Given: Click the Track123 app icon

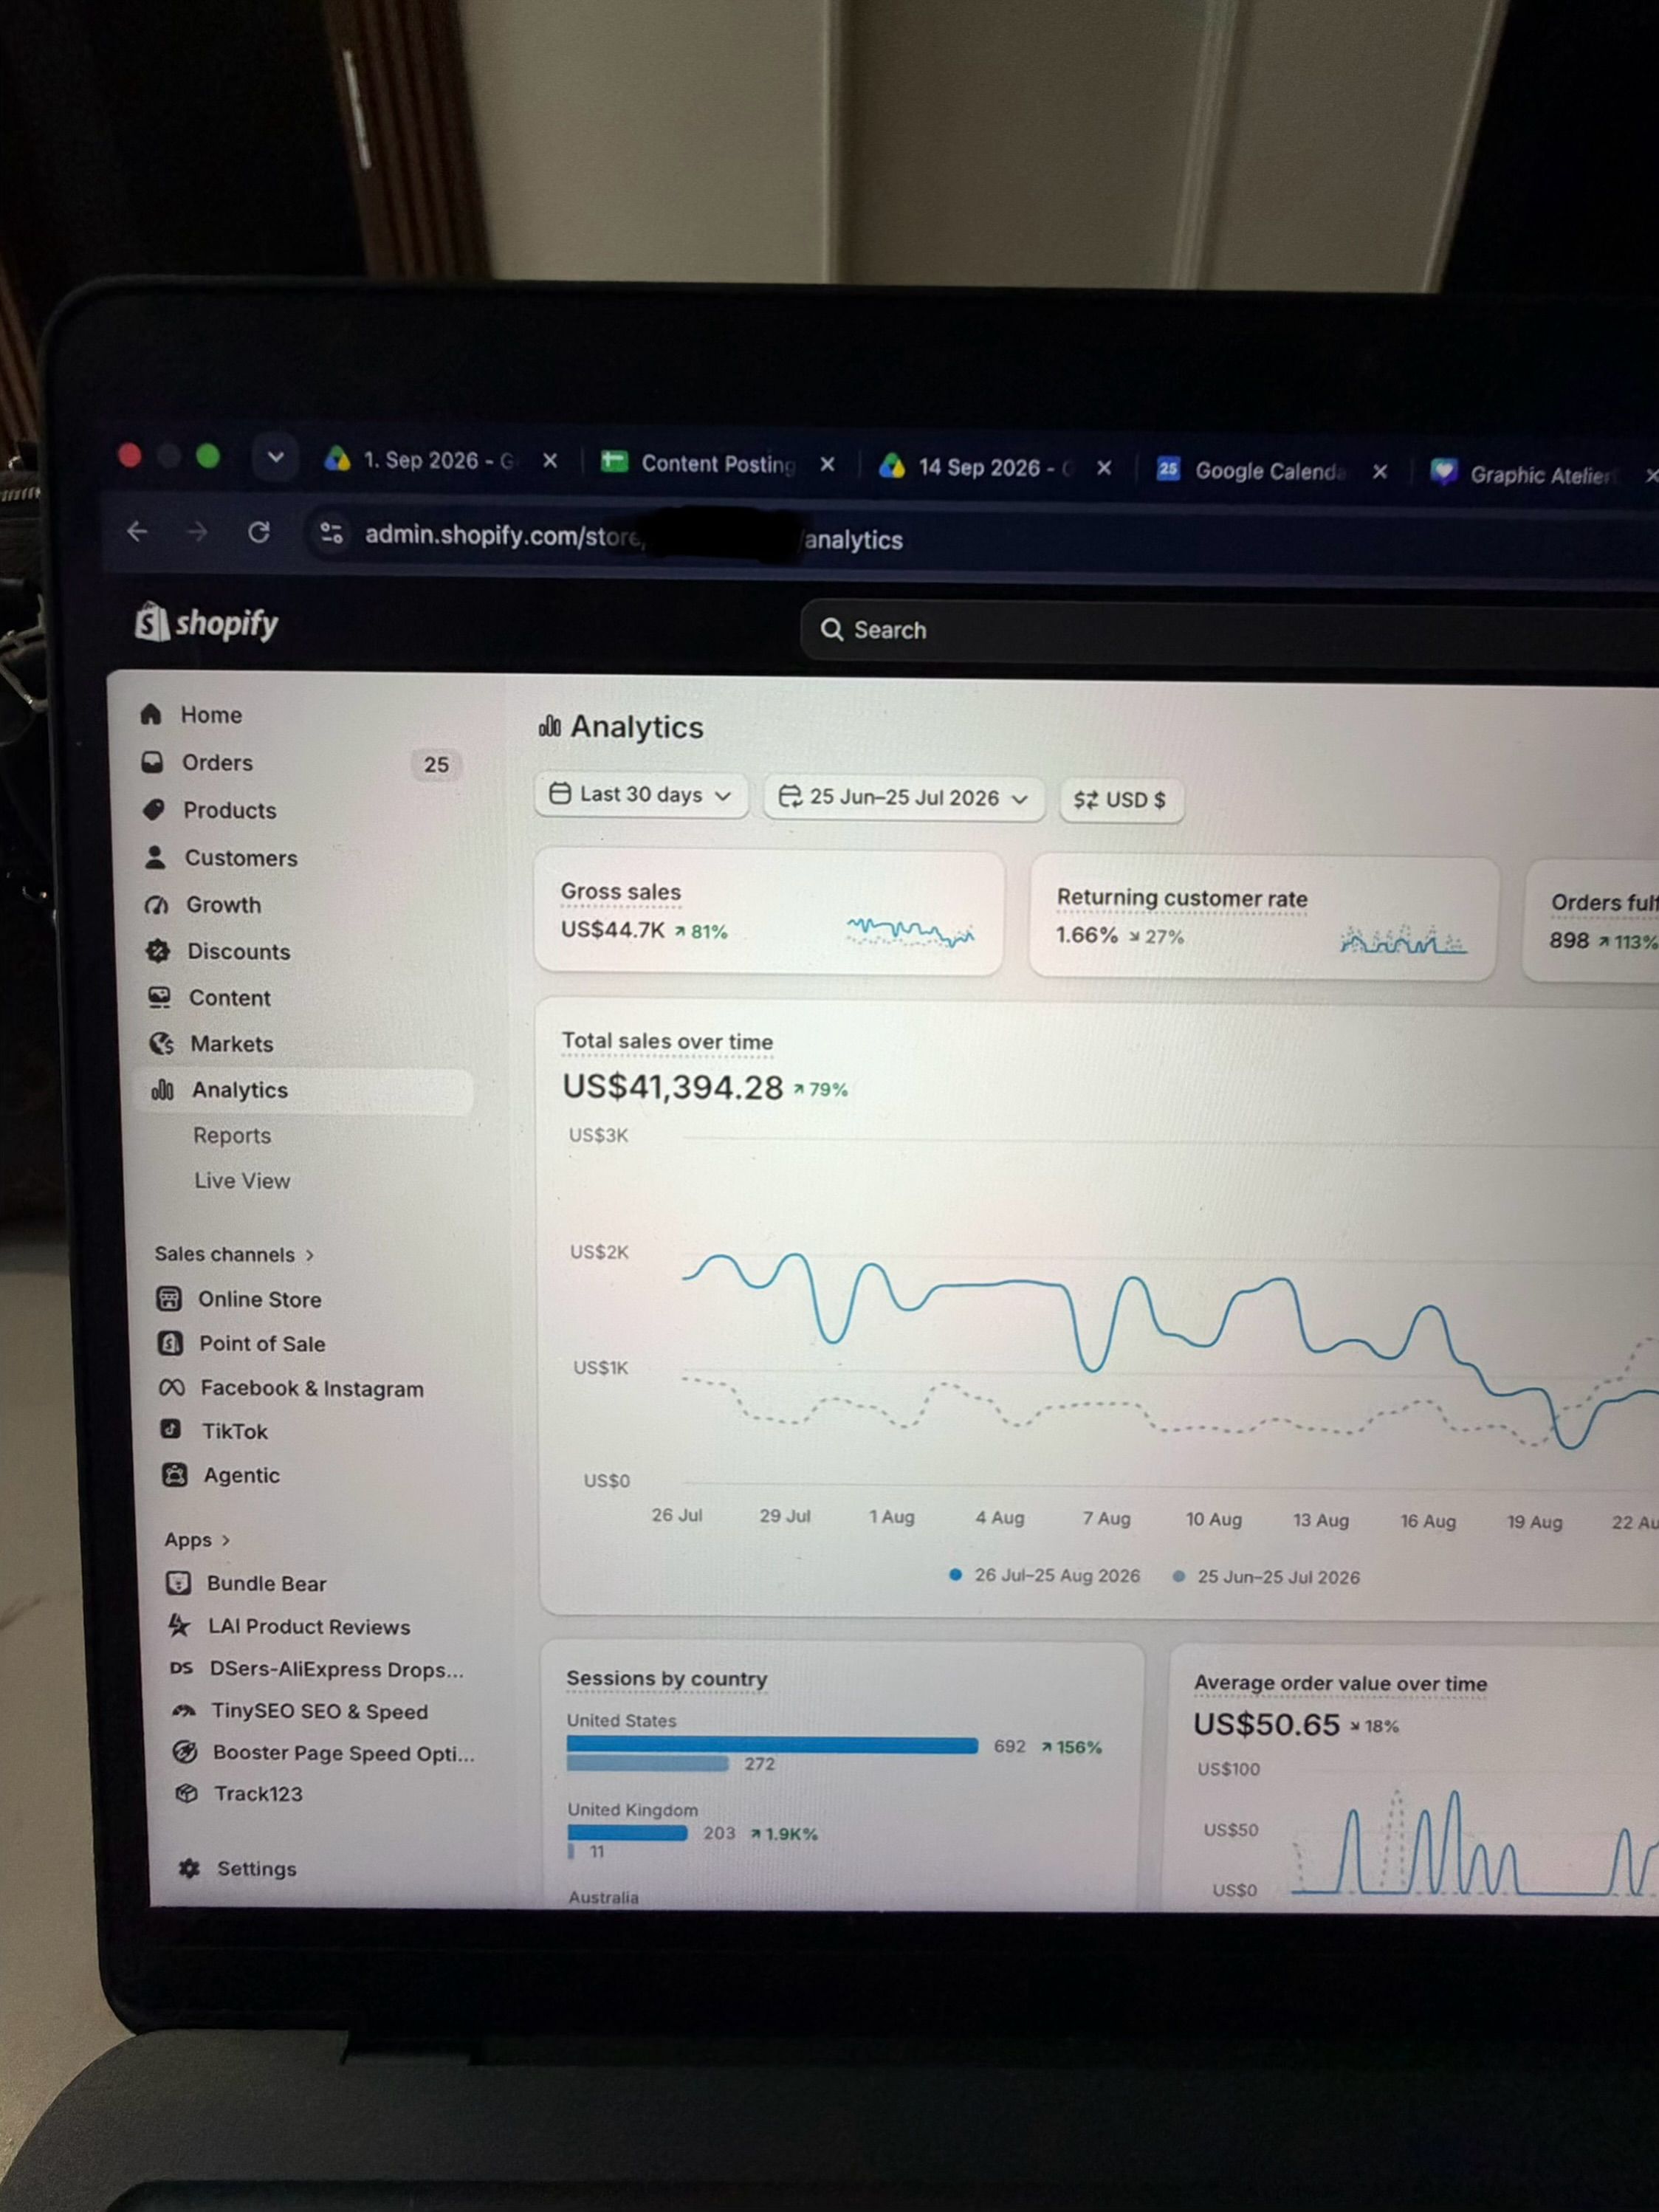Looking at the screenshot, I should [x=186, y=1793].
